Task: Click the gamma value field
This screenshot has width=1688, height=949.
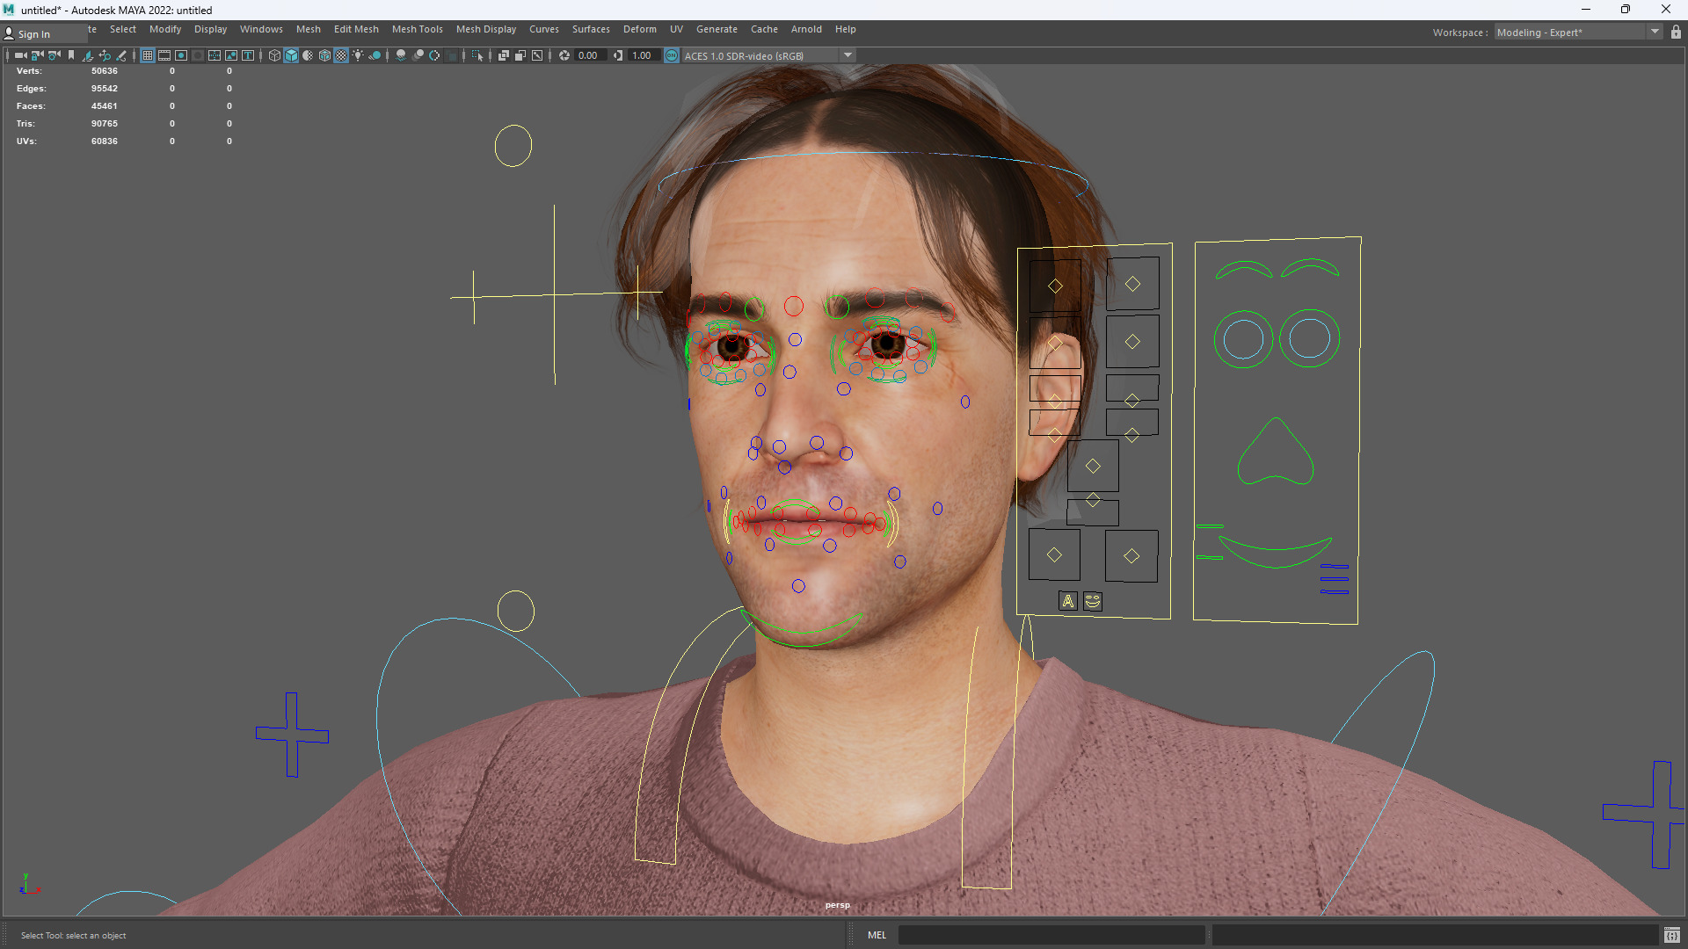Action: pos(642,55)
